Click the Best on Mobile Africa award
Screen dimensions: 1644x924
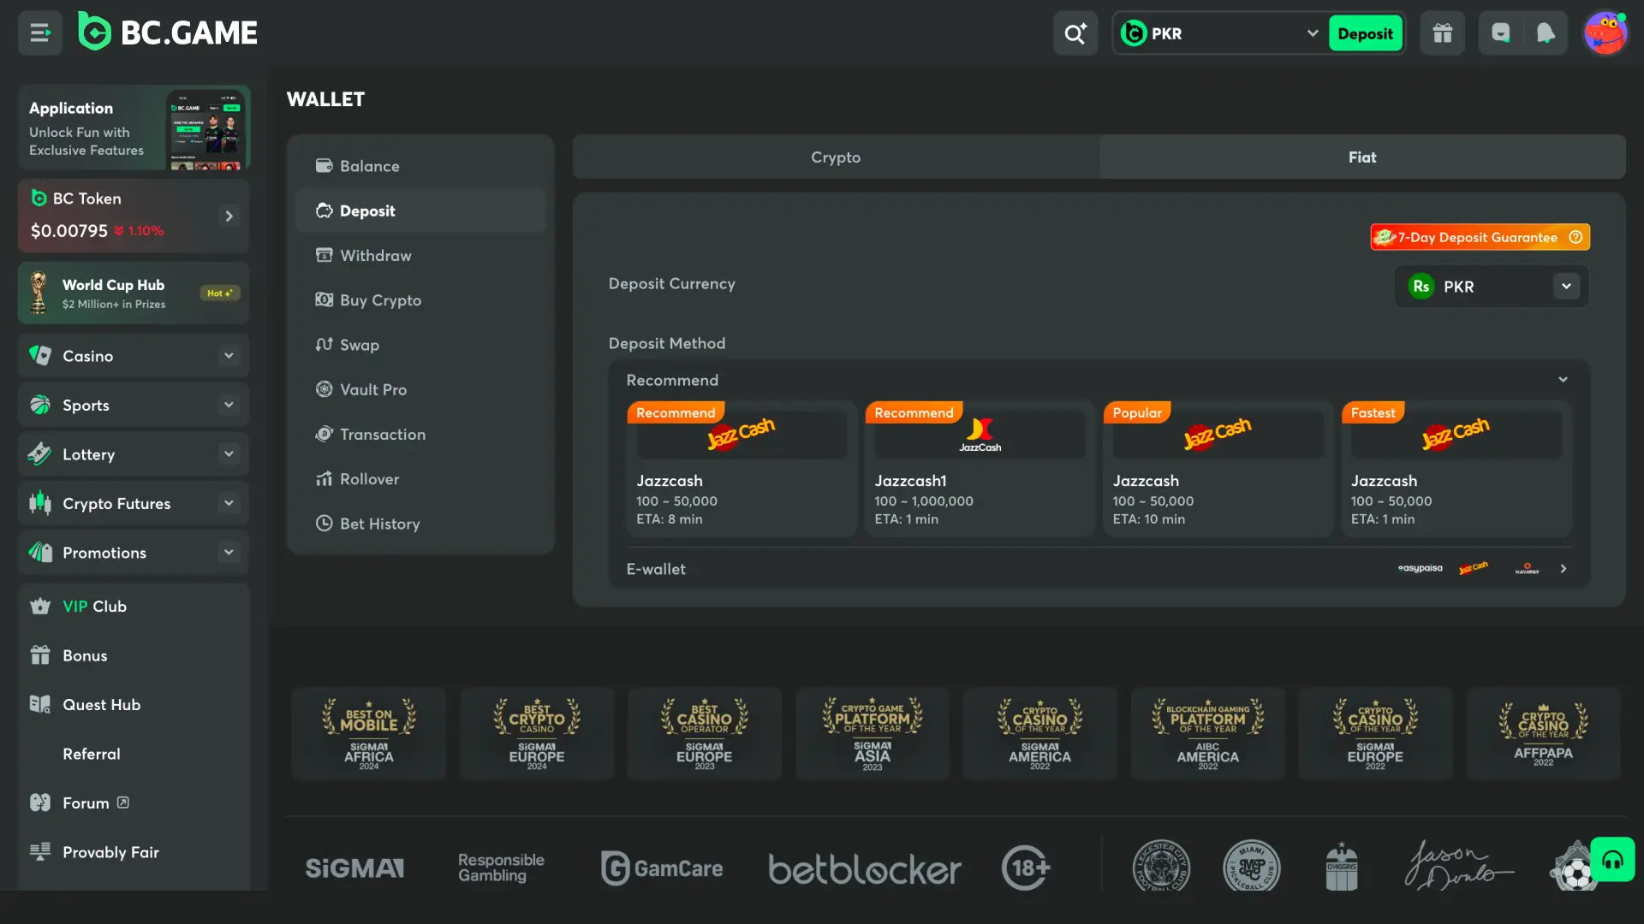(369, 734)
